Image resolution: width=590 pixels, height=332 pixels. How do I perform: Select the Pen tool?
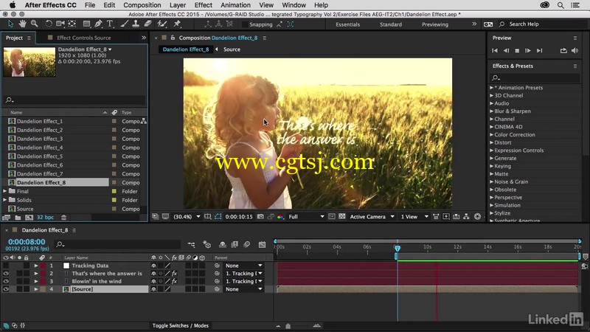pos(98,24)
